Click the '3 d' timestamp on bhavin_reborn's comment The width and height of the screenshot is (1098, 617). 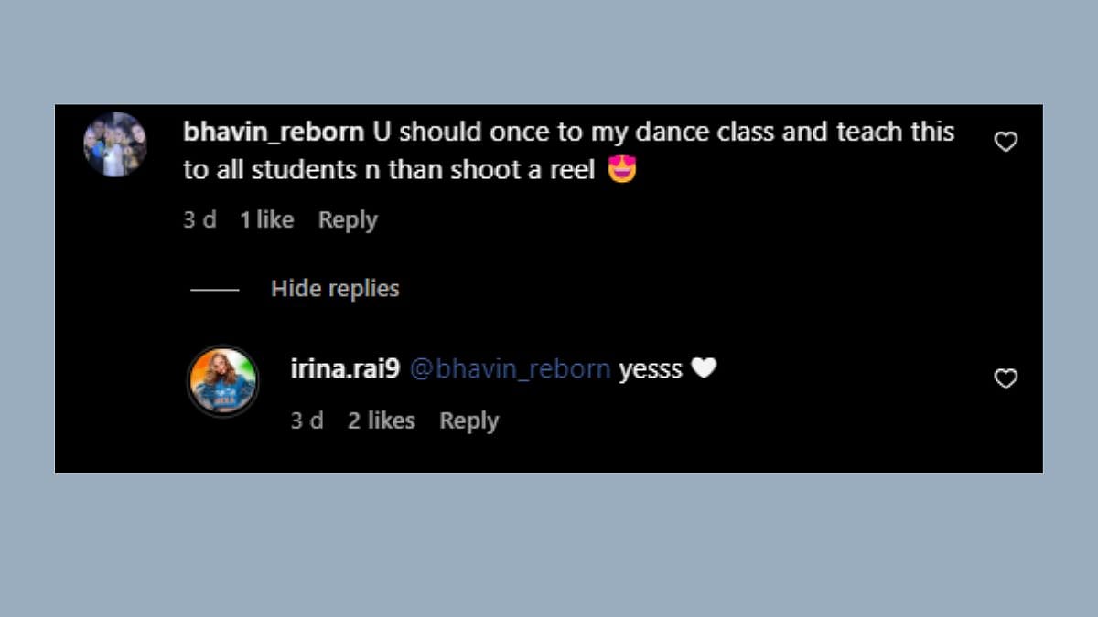(199, 220)
